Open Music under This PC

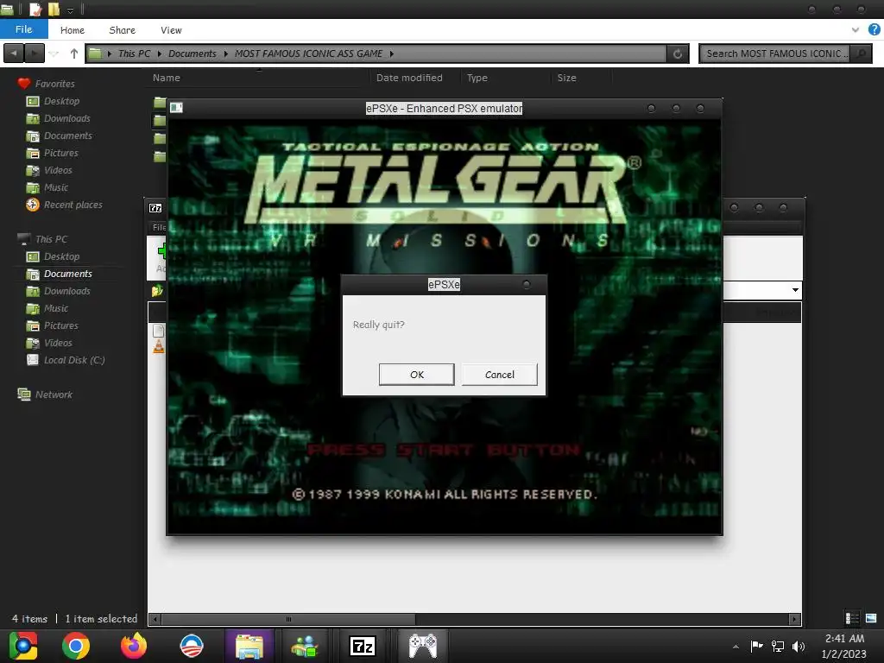point(56,308)
